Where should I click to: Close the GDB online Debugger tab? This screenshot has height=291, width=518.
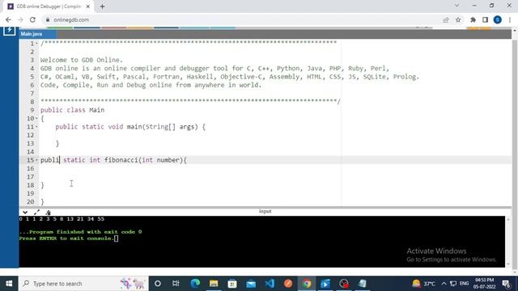88,6
